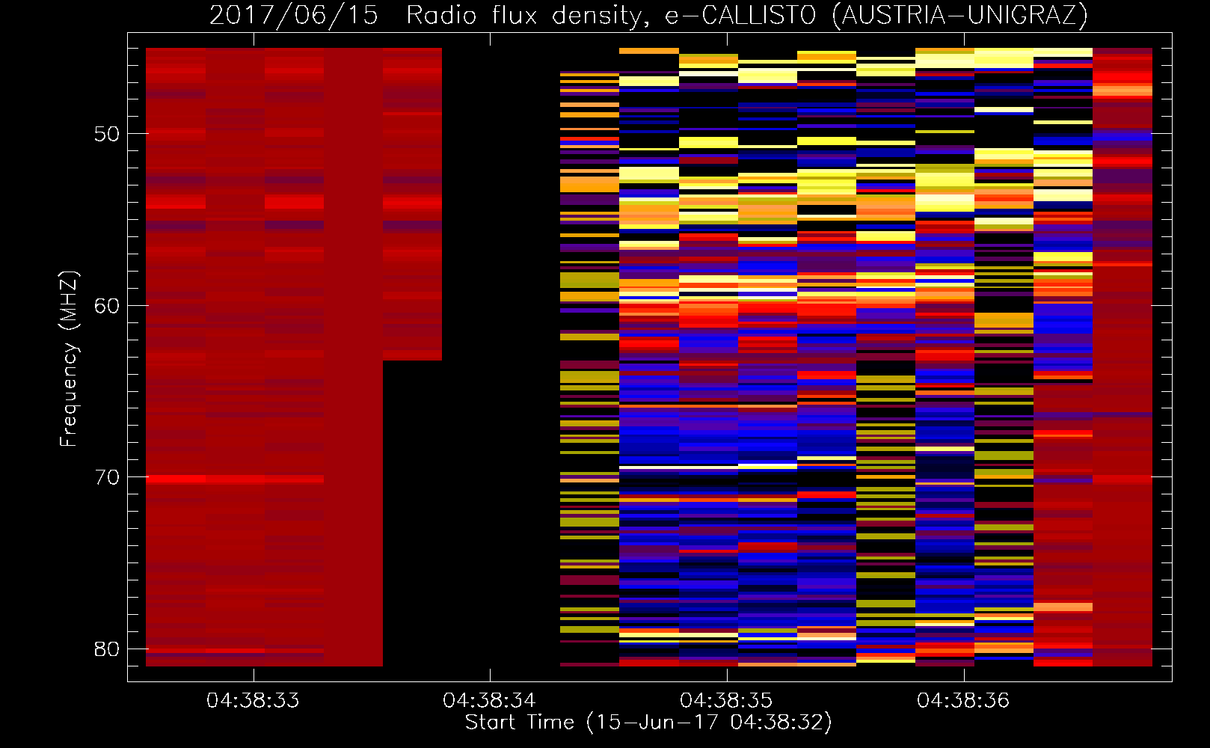Click the 60 frequency tick label
The height and width of the screenshot is (748, 1210).
click(x=107, y=305)
